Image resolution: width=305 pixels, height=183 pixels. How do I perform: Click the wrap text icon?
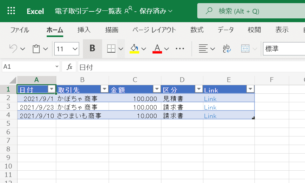coord(227,49)
